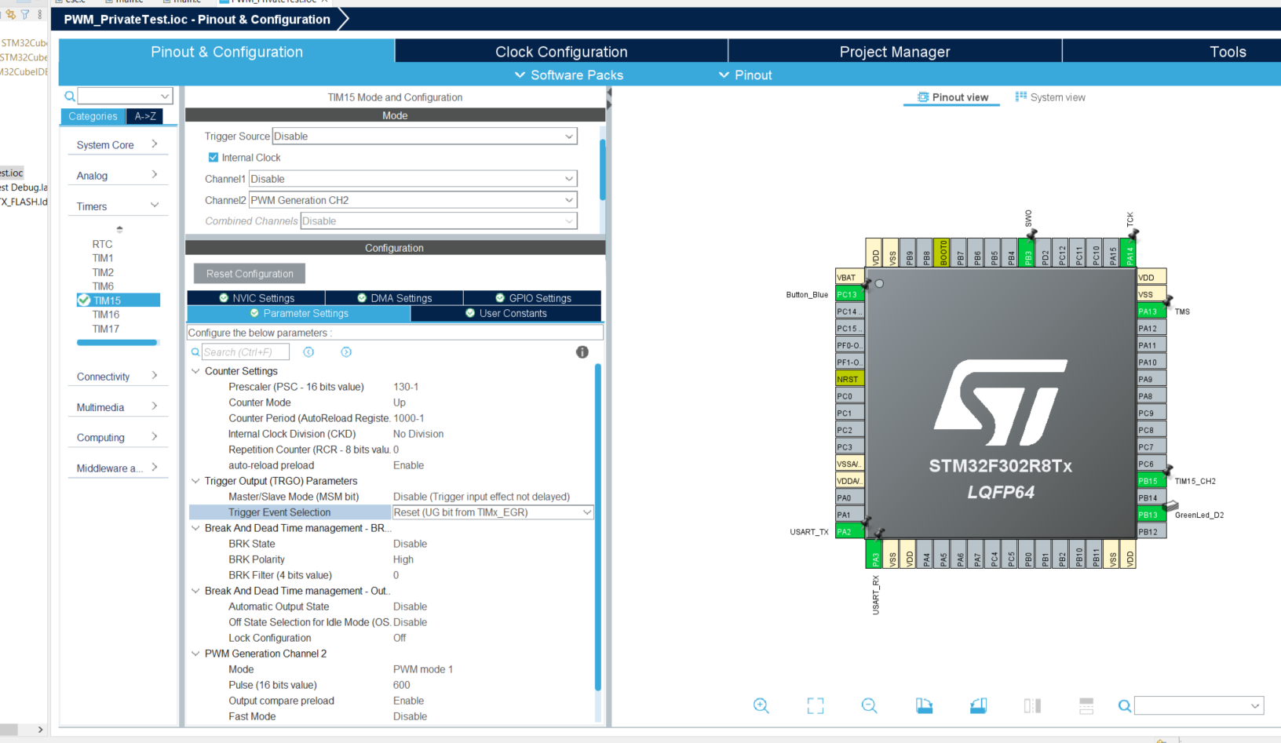Open the GPIO Settings tab

(x=531, y=297)
